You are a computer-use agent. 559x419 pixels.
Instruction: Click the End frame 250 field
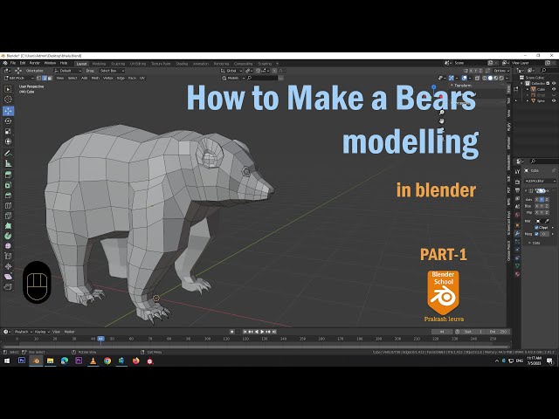point(499,332)
